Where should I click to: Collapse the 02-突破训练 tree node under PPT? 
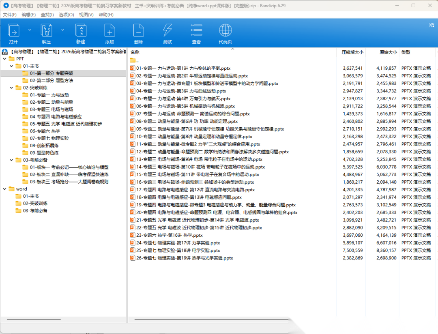11,88
